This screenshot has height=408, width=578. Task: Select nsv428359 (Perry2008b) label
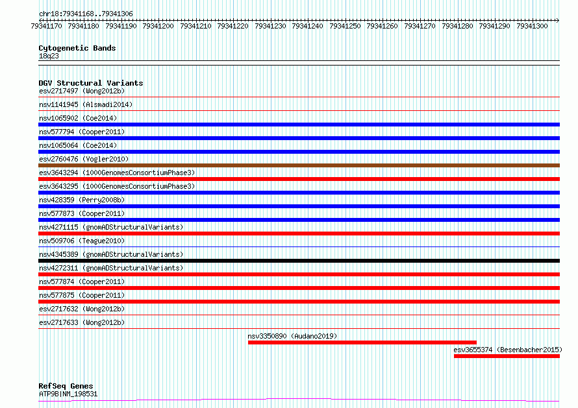(82, 200)
